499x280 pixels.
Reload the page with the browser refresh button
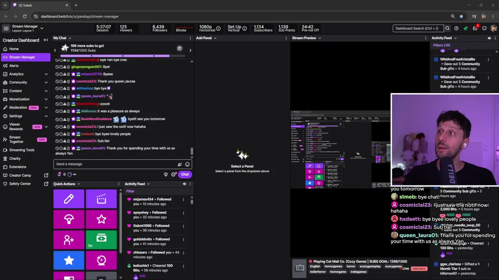[25, 16]
